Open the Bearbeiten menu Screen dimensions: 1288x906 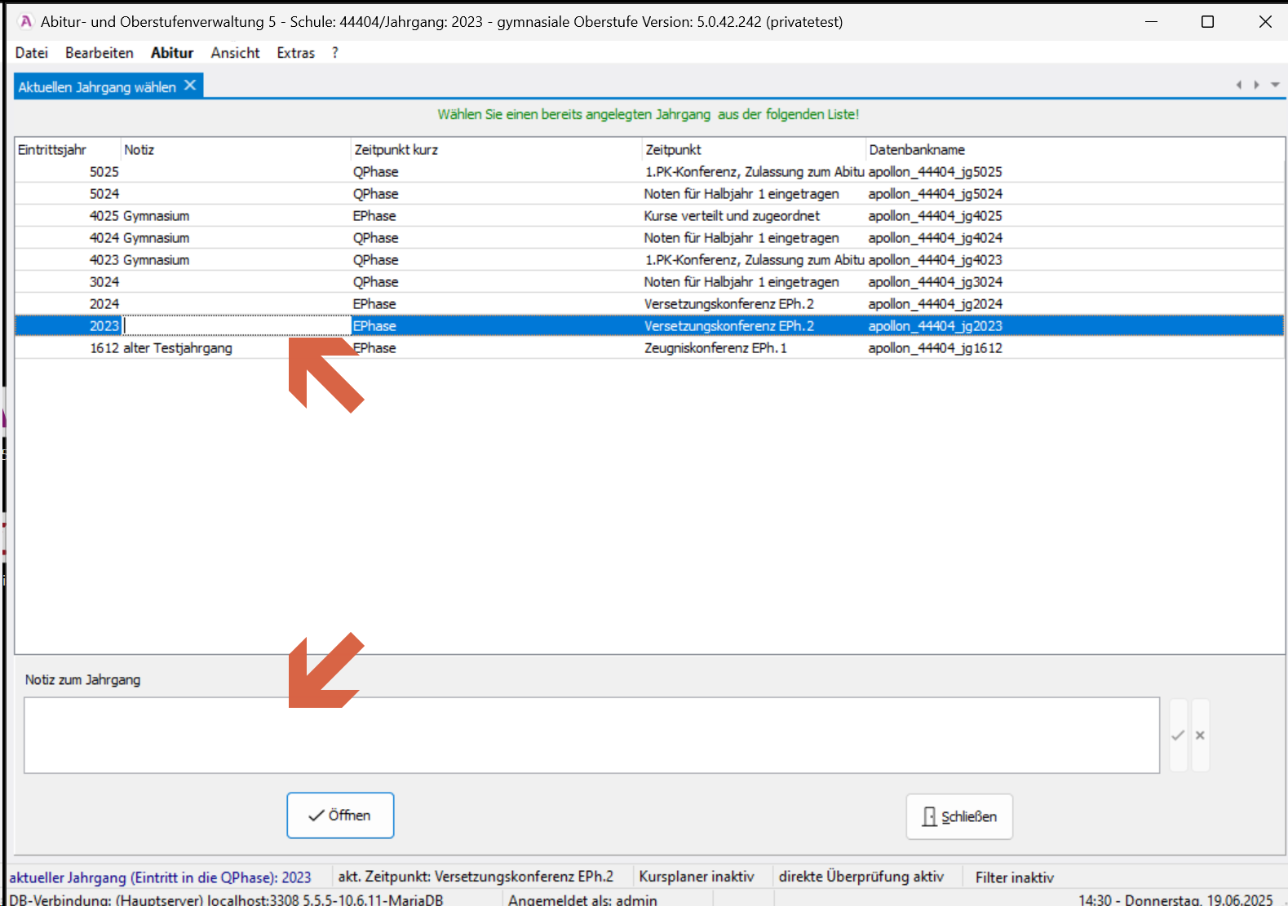[x=100, y=53]
